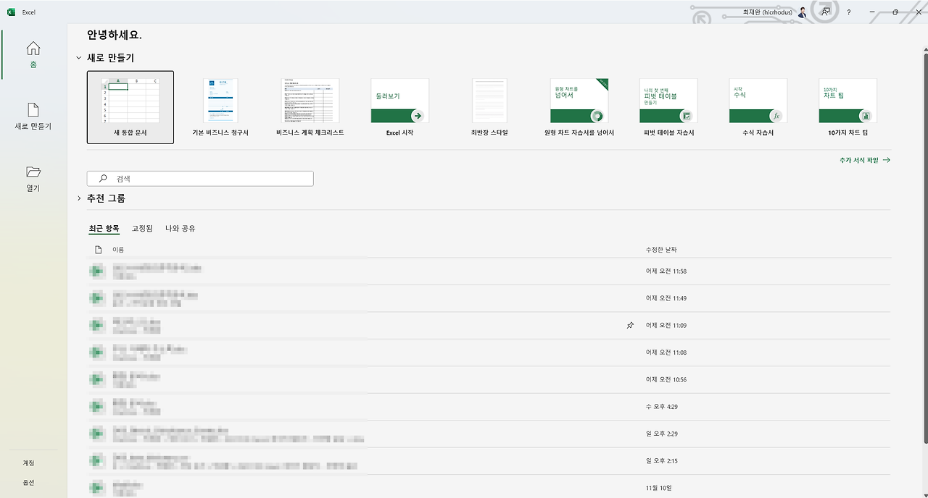Open 원형 차트 자습서를 넘어서 template
Screen dimensions: 928x498
click(x=579, y=107)
